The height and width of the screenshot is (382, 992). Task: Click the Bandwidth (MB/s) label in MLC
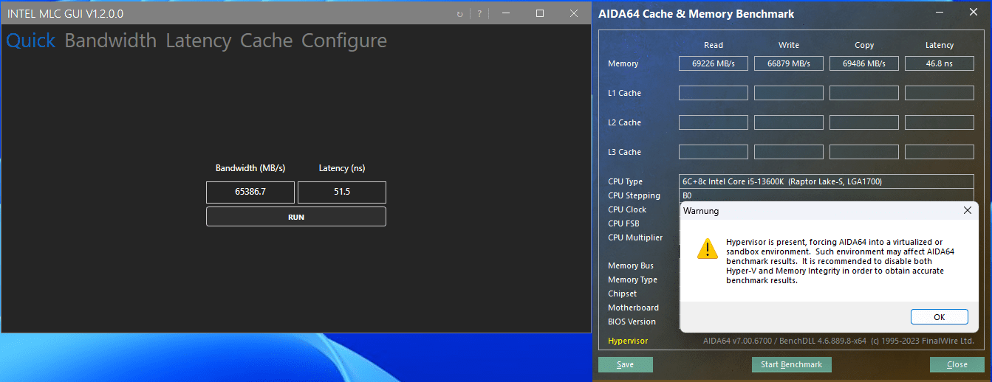pyautogui.click(x=250, y=168)
